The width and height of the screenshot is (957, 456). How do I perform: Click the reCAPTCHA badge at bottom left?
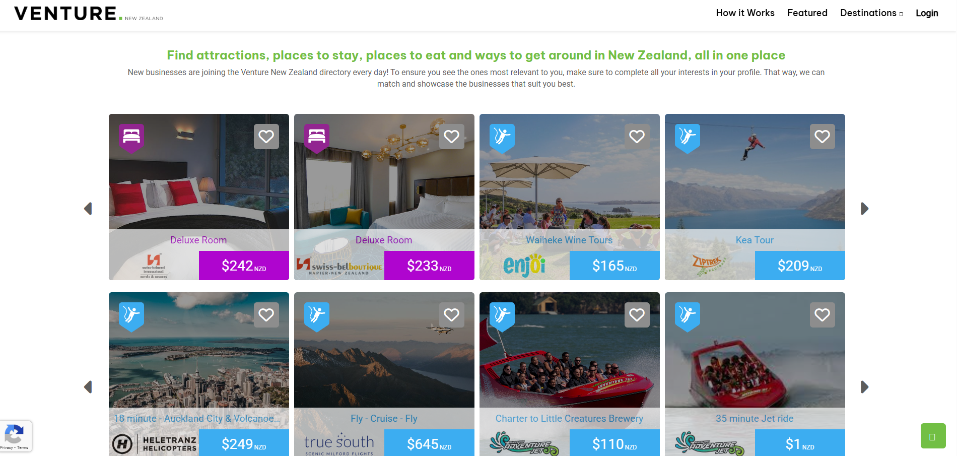14,435
